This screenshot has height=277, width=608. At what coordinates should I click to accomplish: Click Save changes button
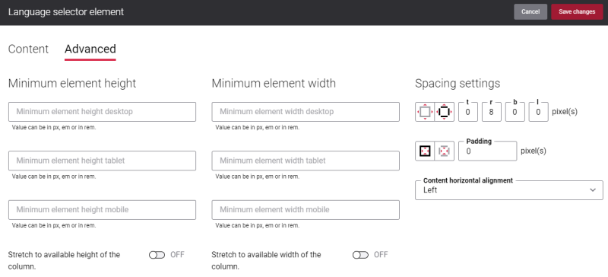pyautogui.click(x=577, y=11)
